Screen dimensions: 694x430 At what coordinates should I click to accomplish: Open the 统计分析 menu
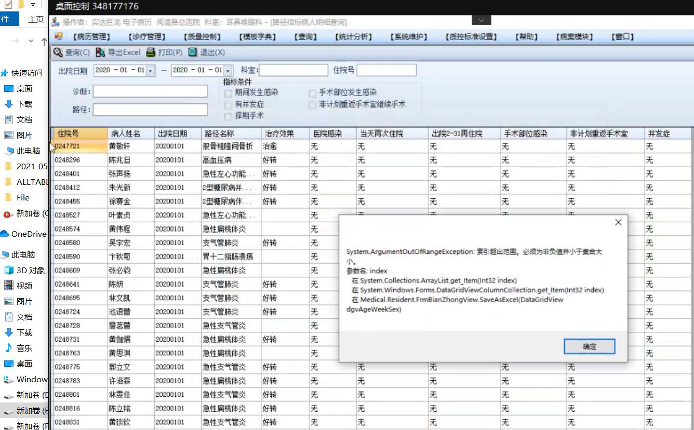[354, 37]
